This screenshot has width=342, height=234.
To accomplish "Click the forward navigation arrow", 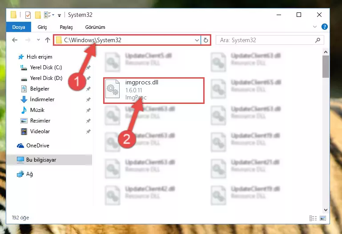I will (x=28, y=40).
